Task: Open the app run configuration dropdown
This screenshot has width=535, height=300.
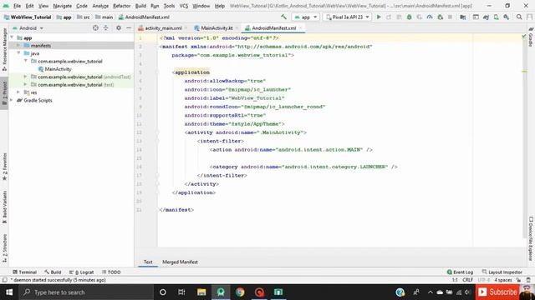Action: point(306,17)
